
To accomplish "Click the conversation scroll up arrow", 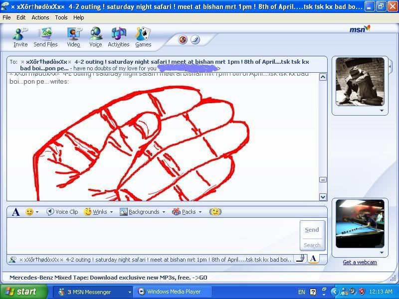I will click(x=323, y=77).
